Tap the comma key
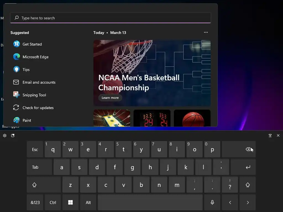Viewport: 283px width, 212px height. click(x=194, y=185)
